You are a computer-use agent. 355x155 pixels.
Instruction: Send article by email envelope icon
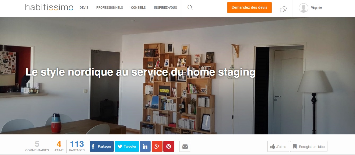pos(185,147)
